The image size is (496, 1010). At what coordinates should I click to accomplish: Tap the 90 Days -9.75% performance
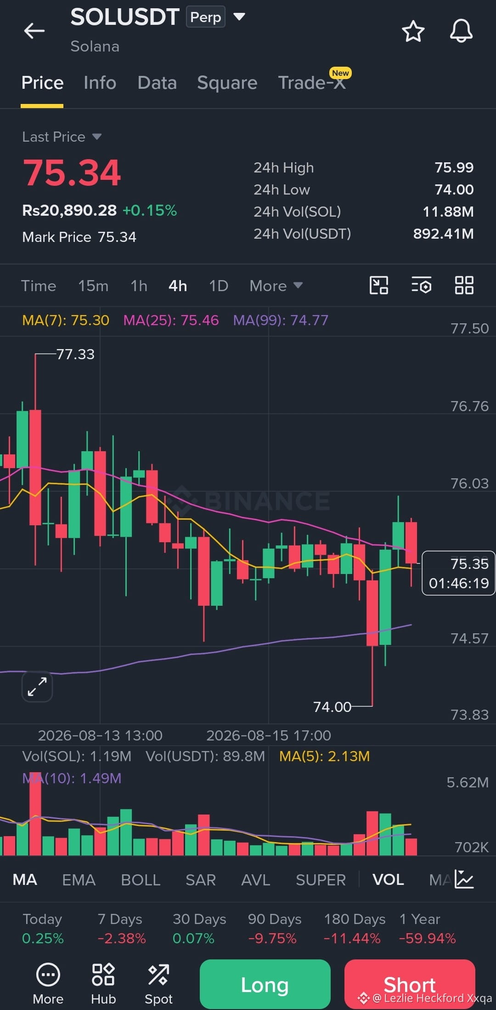pyautogui.click(x=274, y=929)
